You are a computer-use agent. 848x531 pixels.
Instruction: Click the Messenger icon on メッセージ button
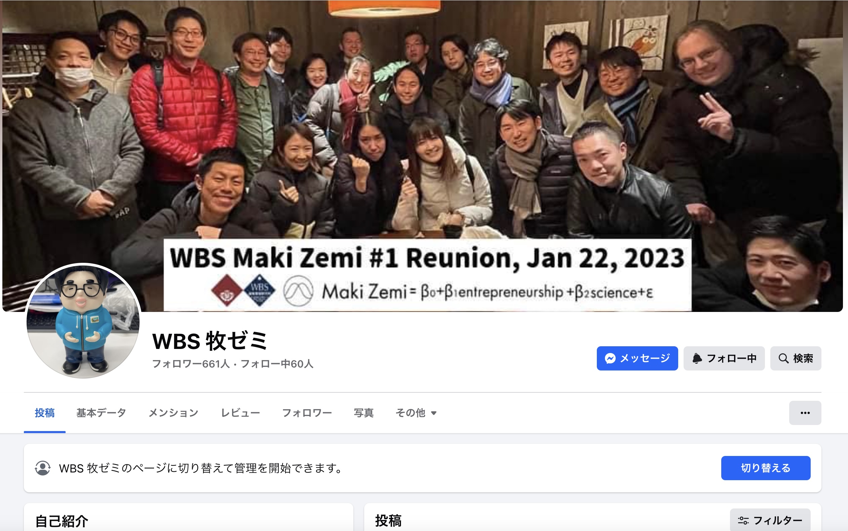610,358
